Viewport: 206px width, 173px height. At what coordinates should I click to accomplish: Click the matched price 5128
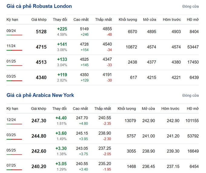coord(41,32)
